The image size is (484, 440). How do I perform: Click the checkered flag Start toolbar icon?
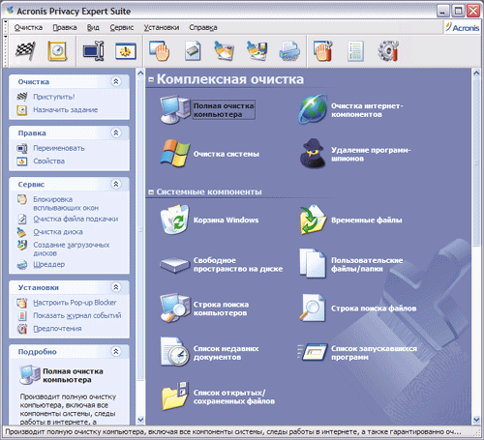(25, 51)
